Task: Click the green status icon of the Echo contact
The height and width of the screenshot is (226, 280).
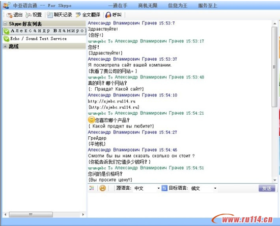Action: point(7,39)
